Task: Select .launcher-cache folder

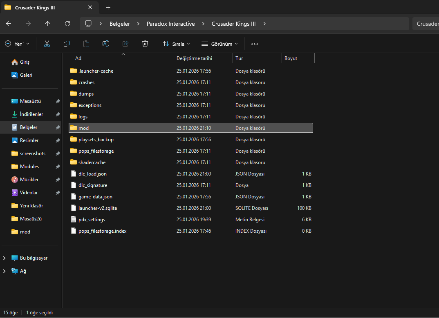Action: pyautogui.click(x=191, y=71)
